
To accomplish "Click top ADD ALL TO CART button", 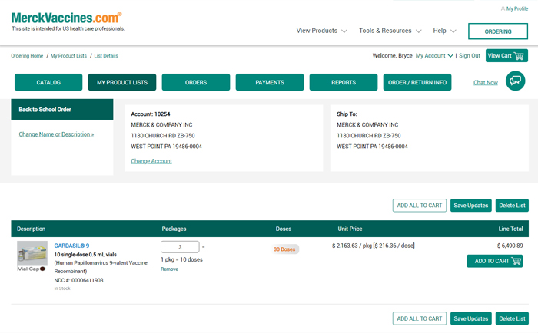I will tap(420, 206).
